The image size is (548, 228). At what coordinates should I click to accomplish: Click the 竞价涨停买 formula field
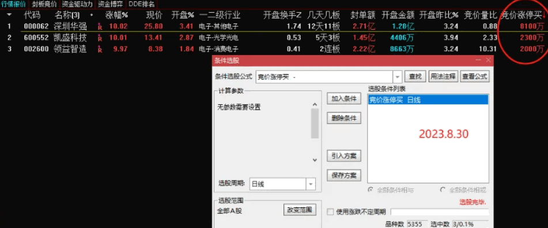(324, 76)
